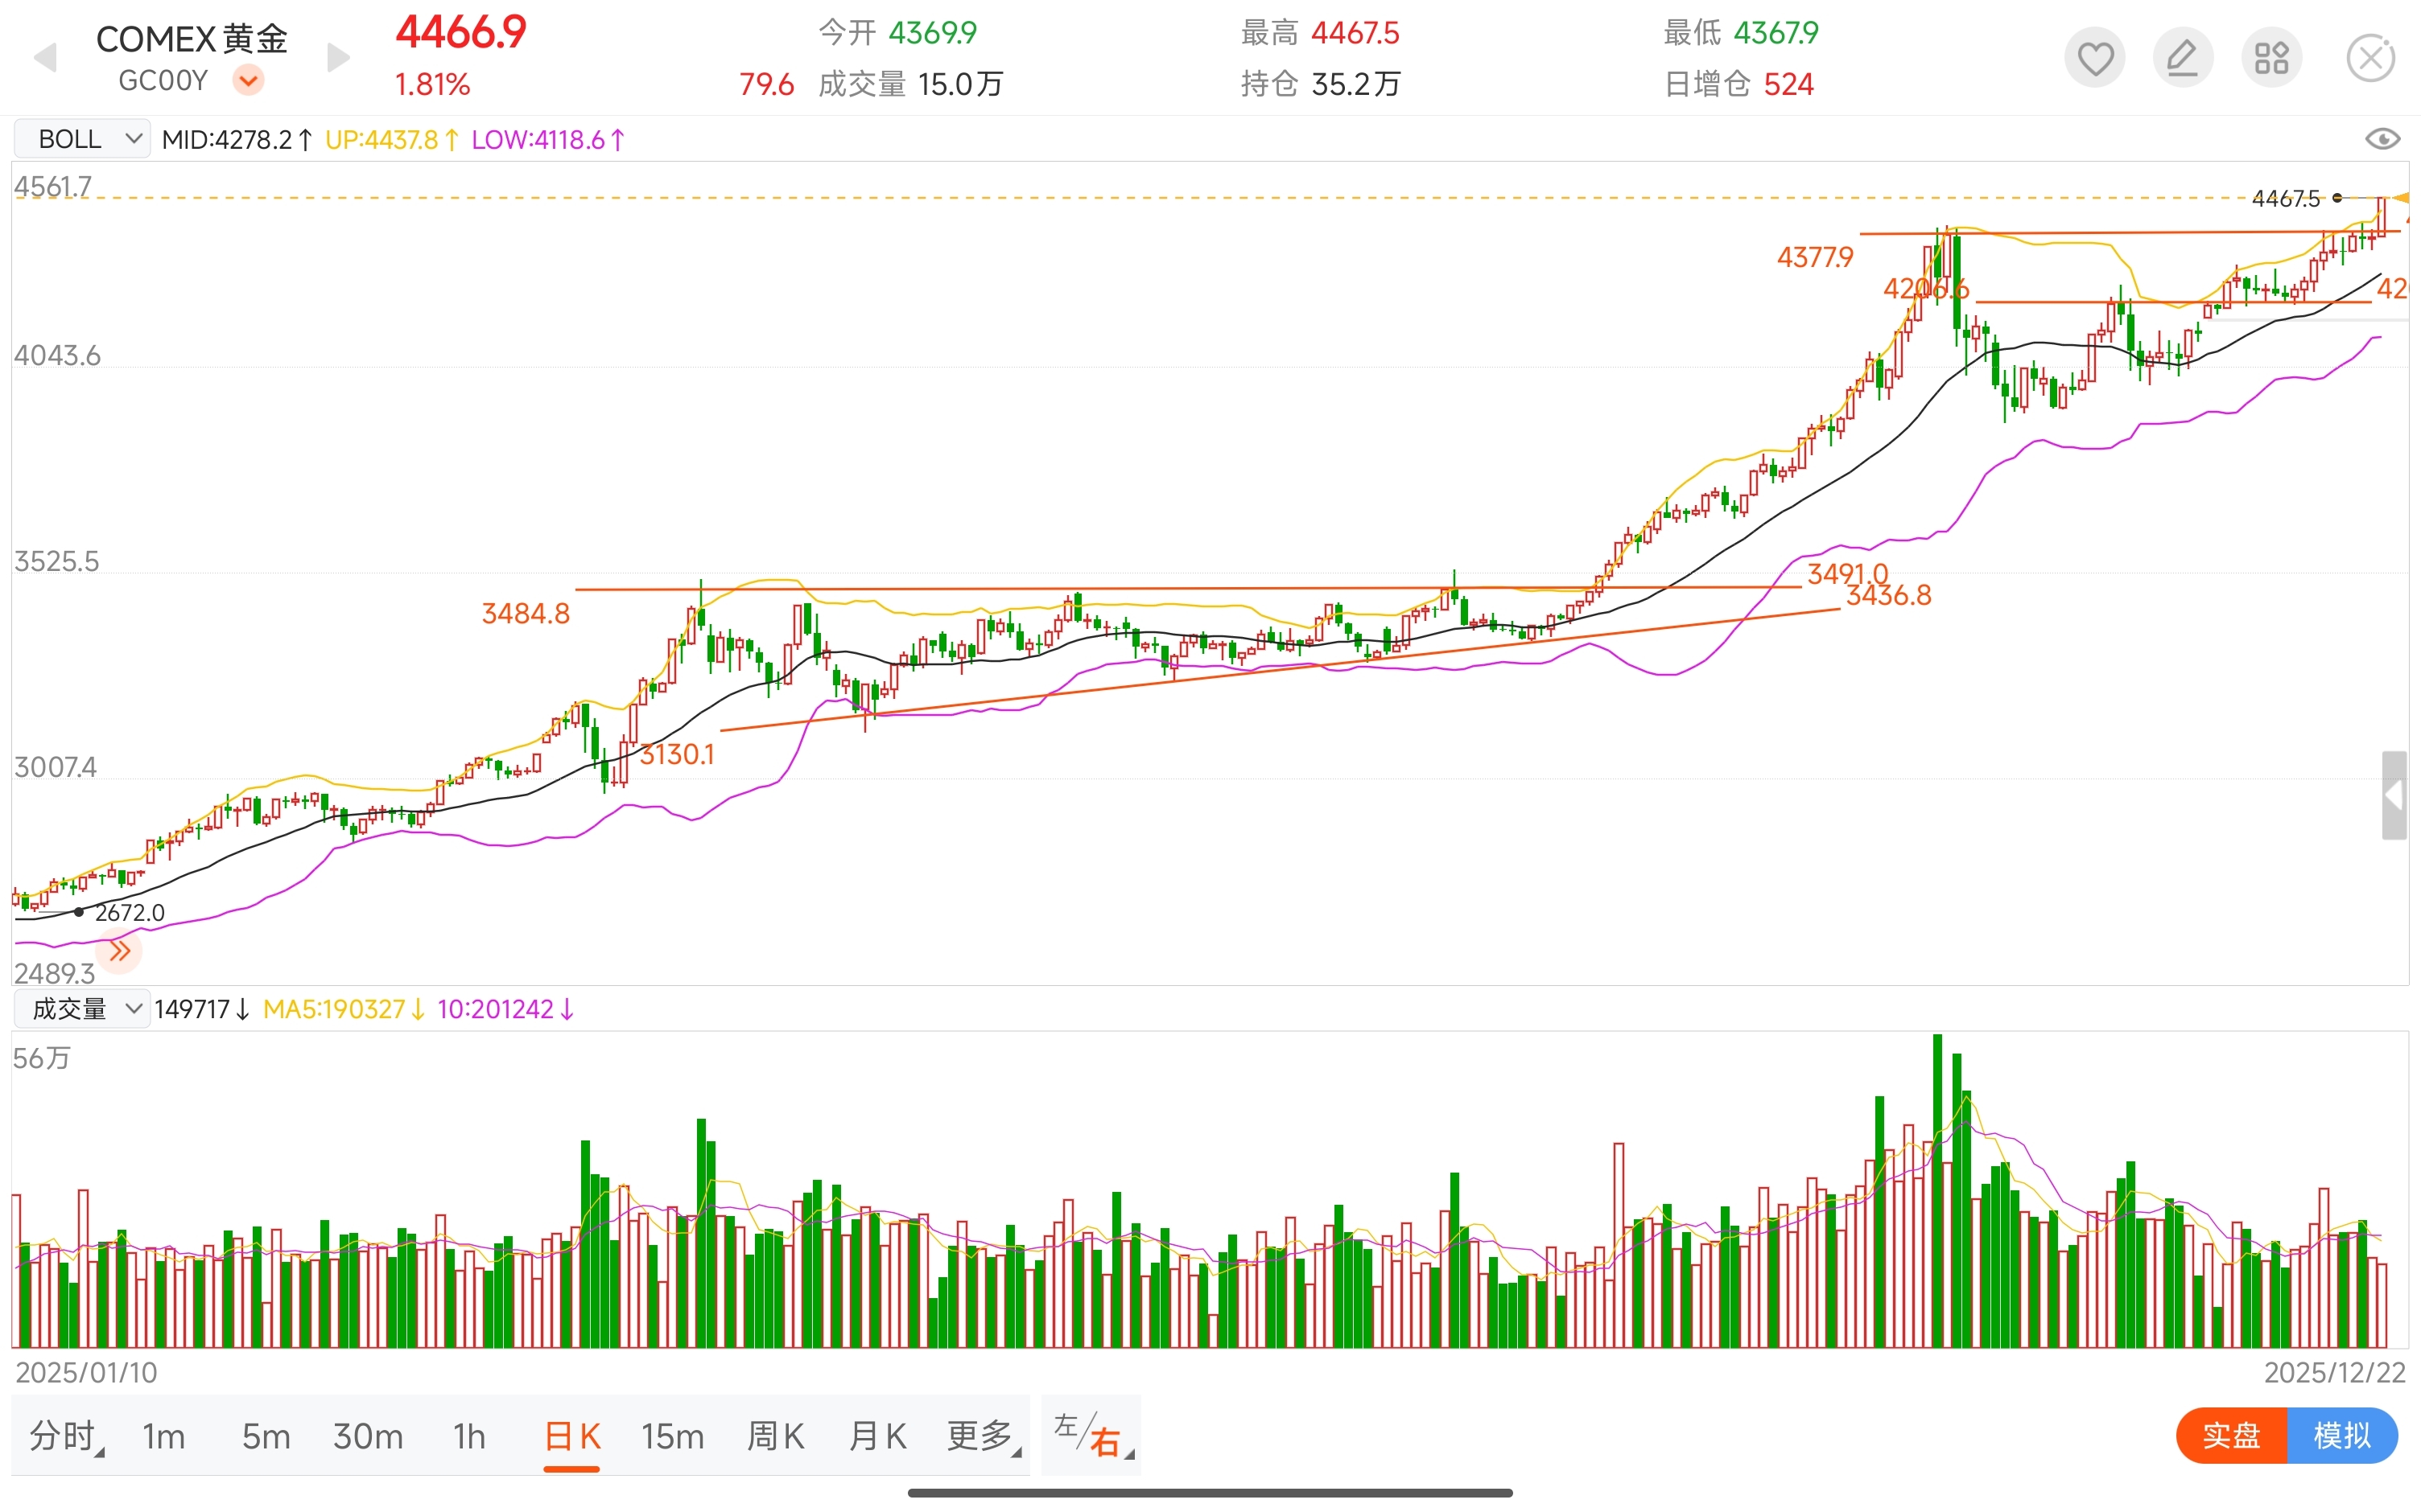
Task: Click the orange double-chevron expand icon on chart
Action: pyautogui.click(x=120, y=950)
